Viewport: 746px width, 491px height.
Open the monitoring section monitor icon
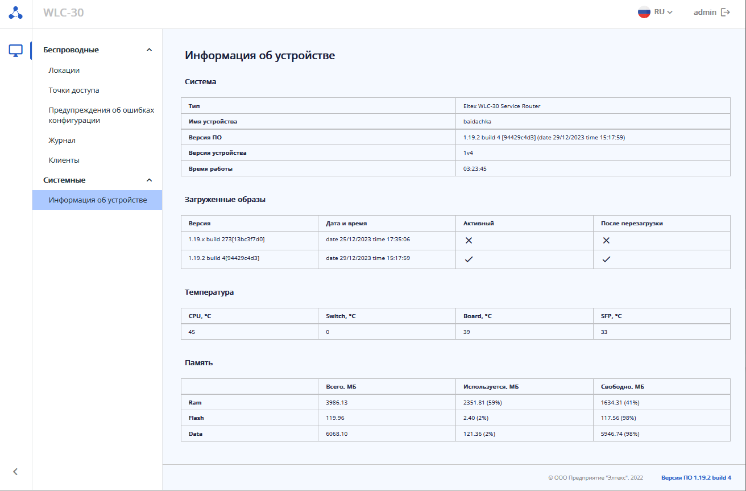tap(16, 51)
